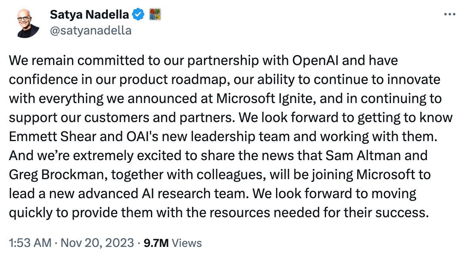Open Satya Nadella's profile picture

point(25,23)
